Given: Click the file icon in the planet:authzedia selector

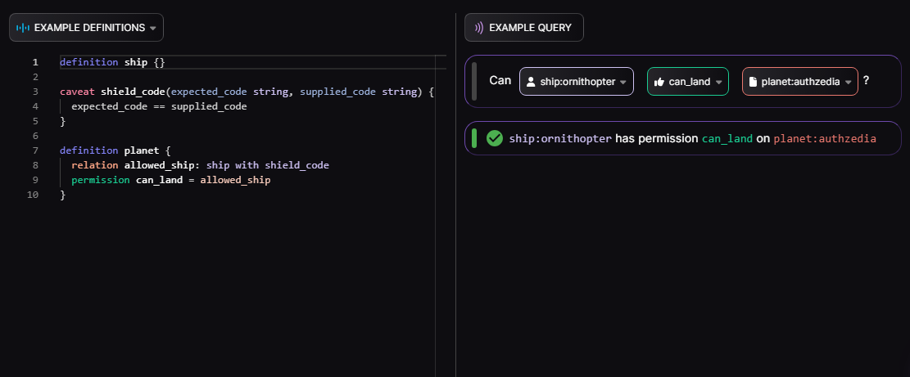Looking at the screenshot, I should point(754,82).
